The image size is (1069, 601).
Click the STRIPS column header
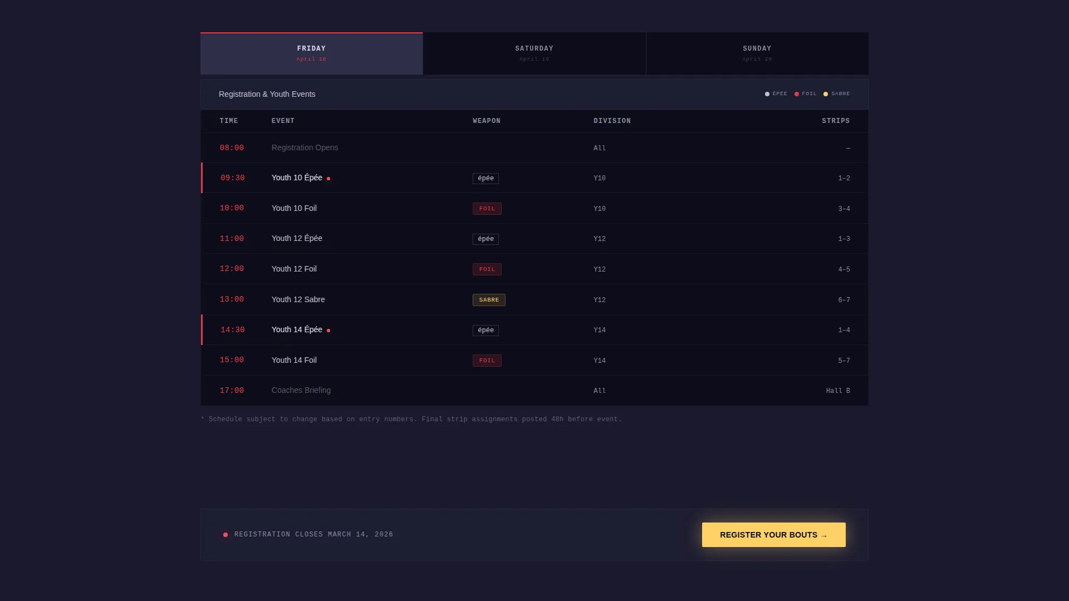tap(836, 121)
